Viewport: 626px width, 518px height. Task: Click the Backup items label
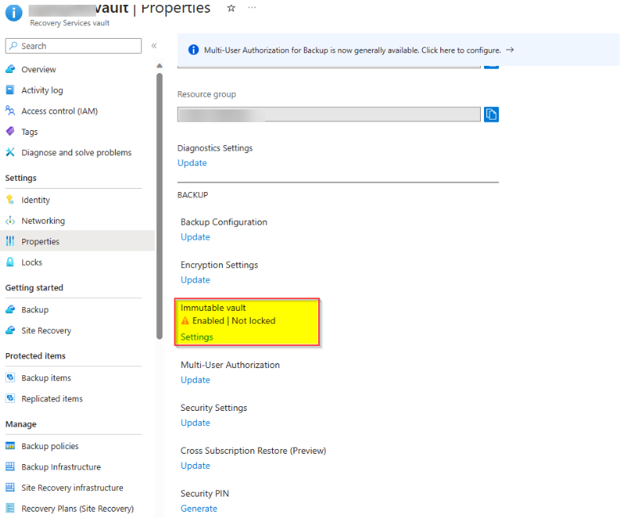coord(46,378)
